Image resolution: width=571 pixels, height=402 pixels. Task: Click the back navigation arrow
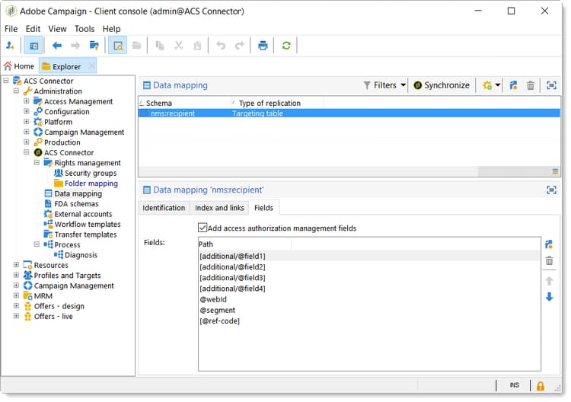57,46
